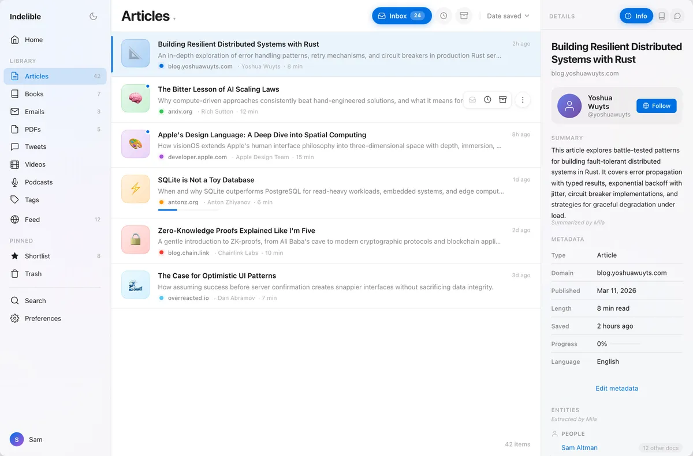Follow Yoshua Wuyts
The width and height of the screenshot is (693, 456).
656,106
